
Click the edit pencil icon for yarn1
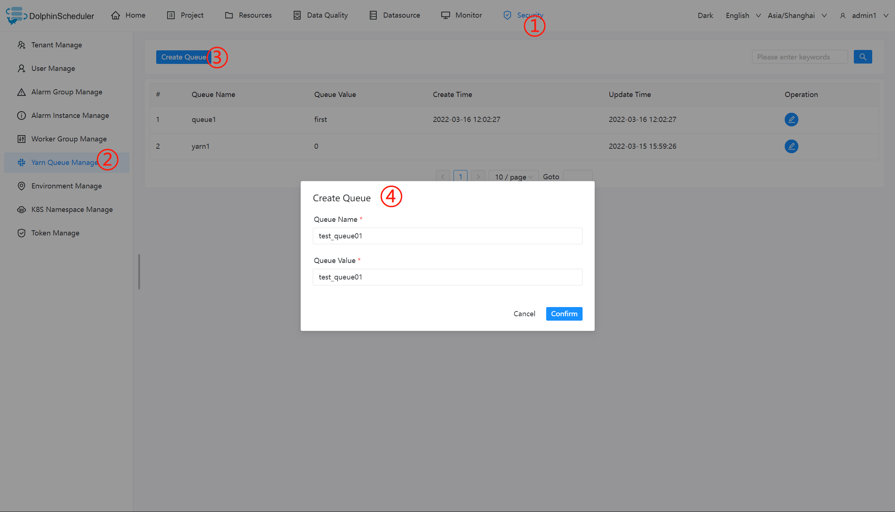click(x=791, y=146)
